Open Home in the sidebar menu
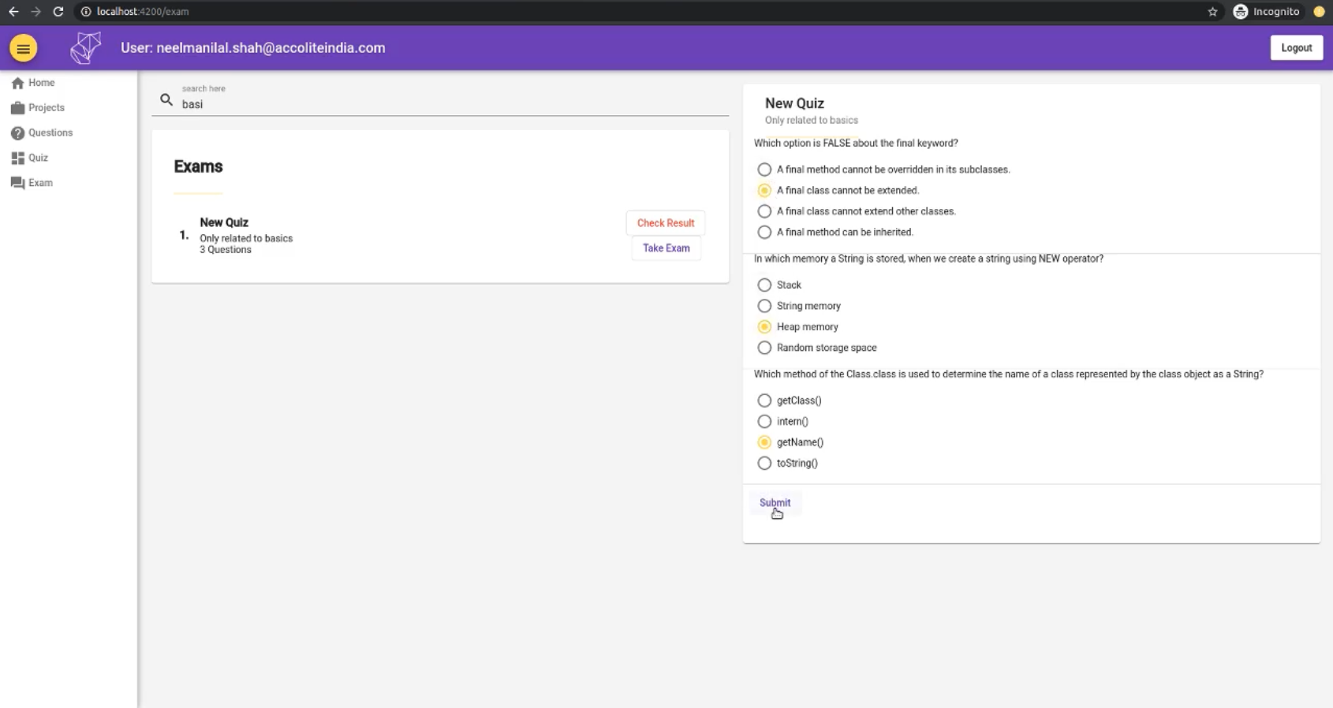Viewport: 1333px width, 708px height. [41, 83]
